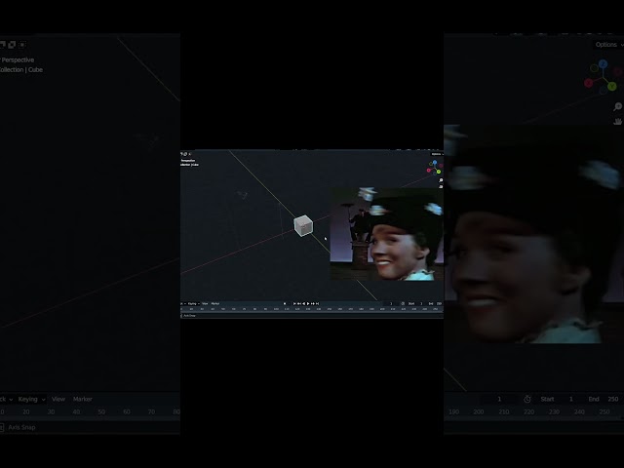This screenshot has height=468, width=624.
Task: Select faint camera object in center viewport
Action: click(243, 195)
